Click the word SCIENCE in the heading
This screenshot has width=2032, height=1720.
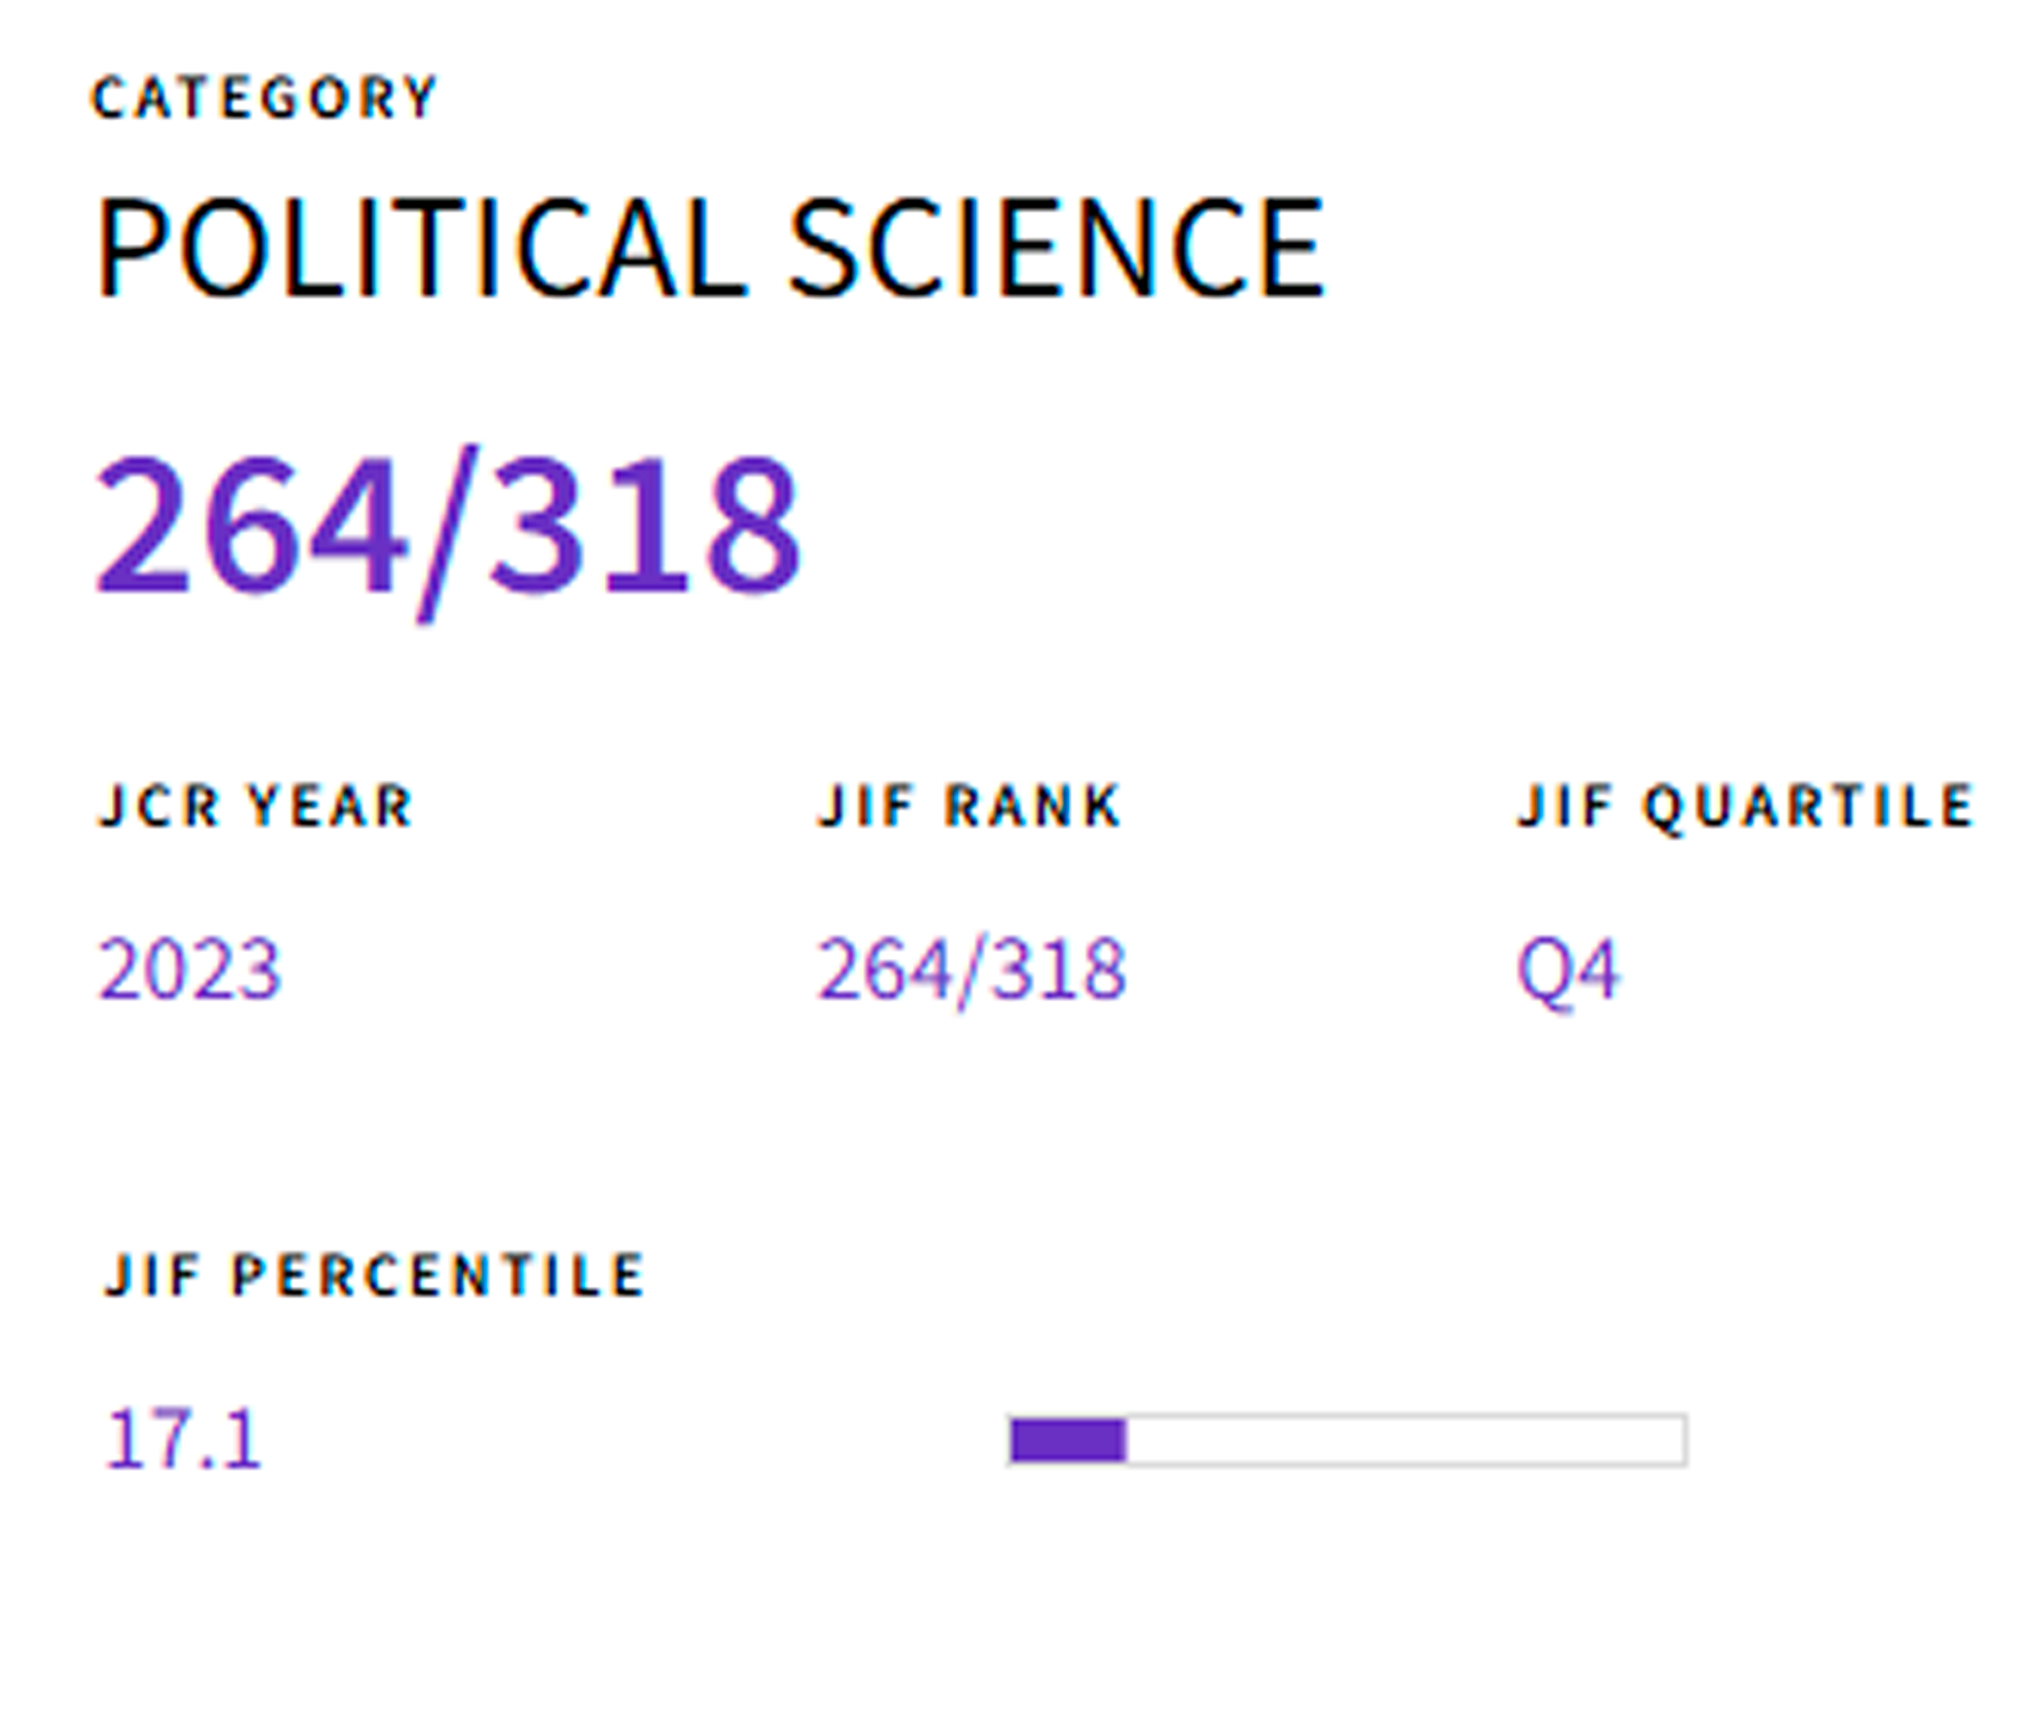1057,247
